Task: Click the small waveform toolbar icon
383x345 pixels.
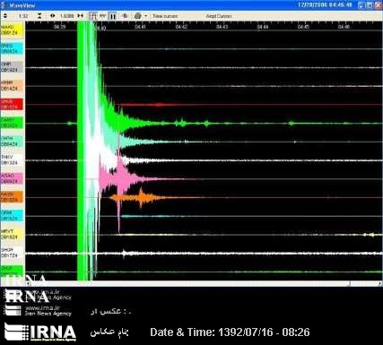Action: tap(102, 15)
